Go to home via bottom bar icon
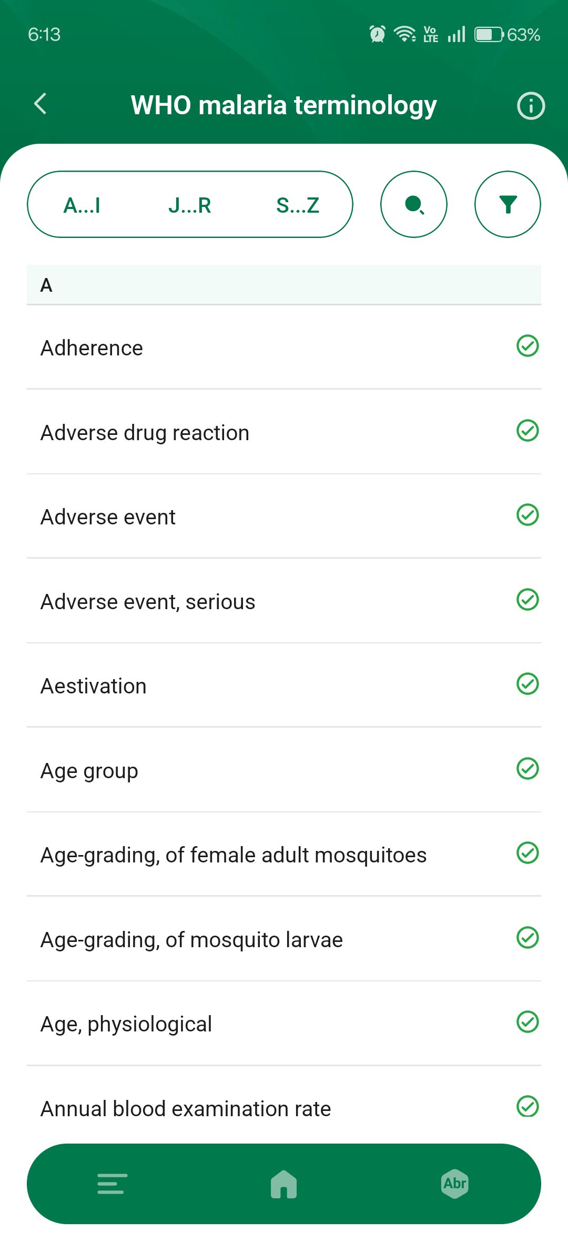The image size is (568, 1251). coord(284,1184)
